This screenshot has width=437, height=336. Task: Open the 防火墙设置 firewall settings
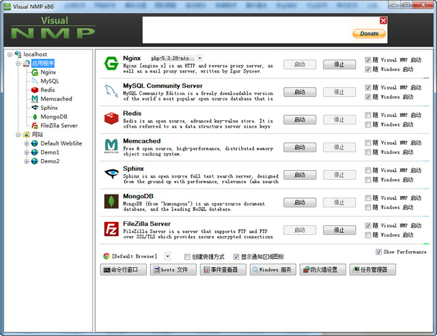[x=323, y=270]
